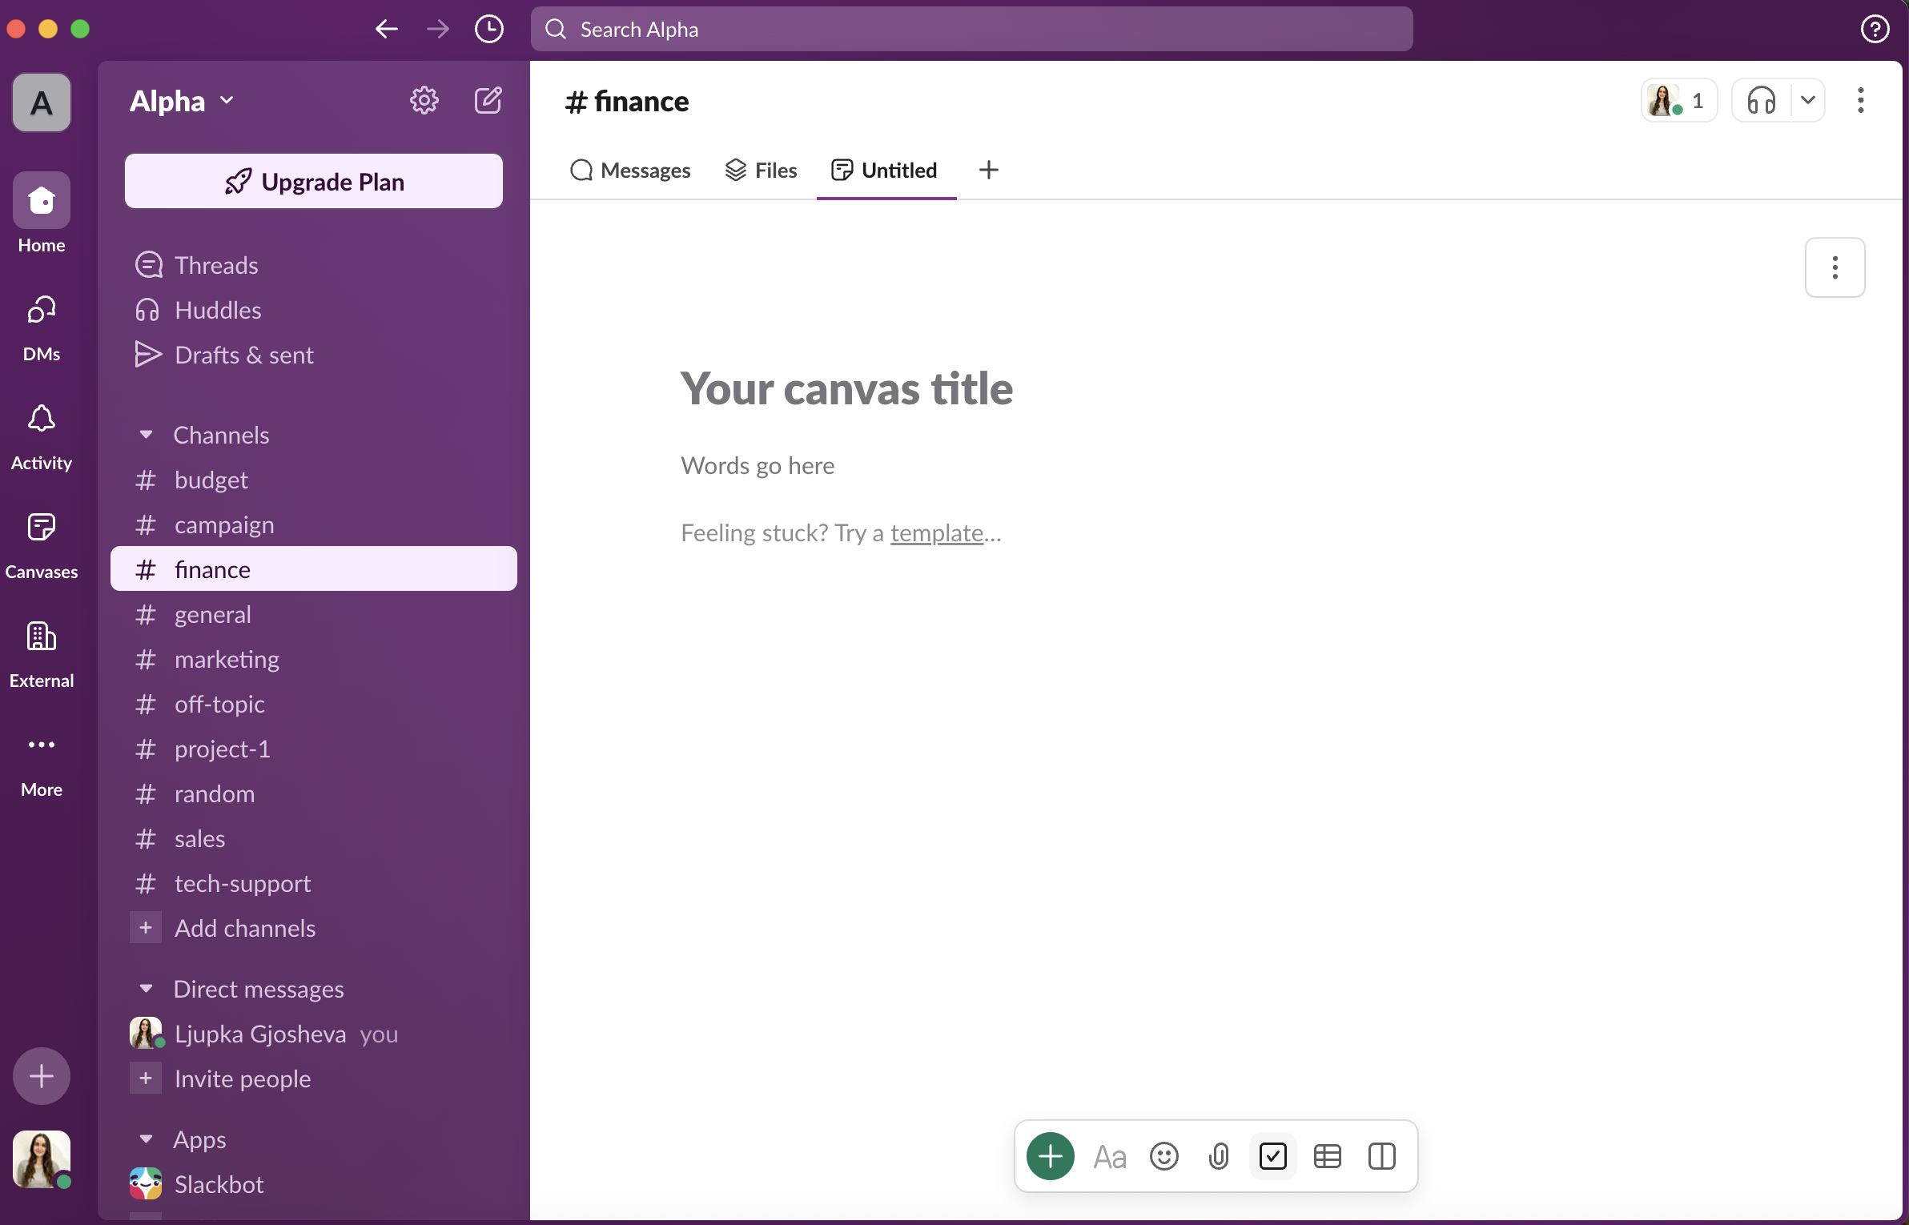The image size is (1909, 1225).
Task: Collapse the Channels section
Action: tap(146, 435)
